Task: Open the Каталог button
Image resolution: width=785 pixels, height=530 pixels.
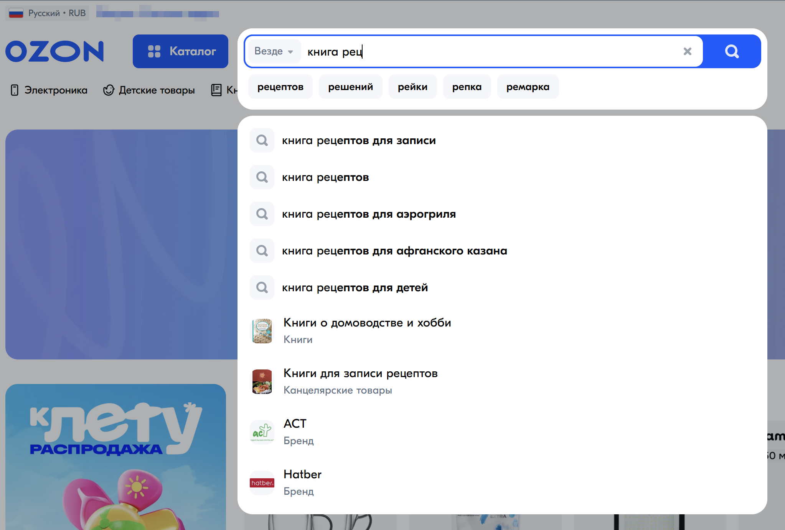Action: (180, 51)
